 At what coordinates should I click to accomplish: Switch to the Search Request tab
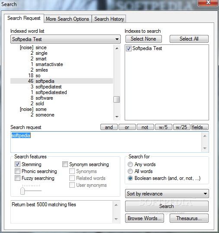24,18
